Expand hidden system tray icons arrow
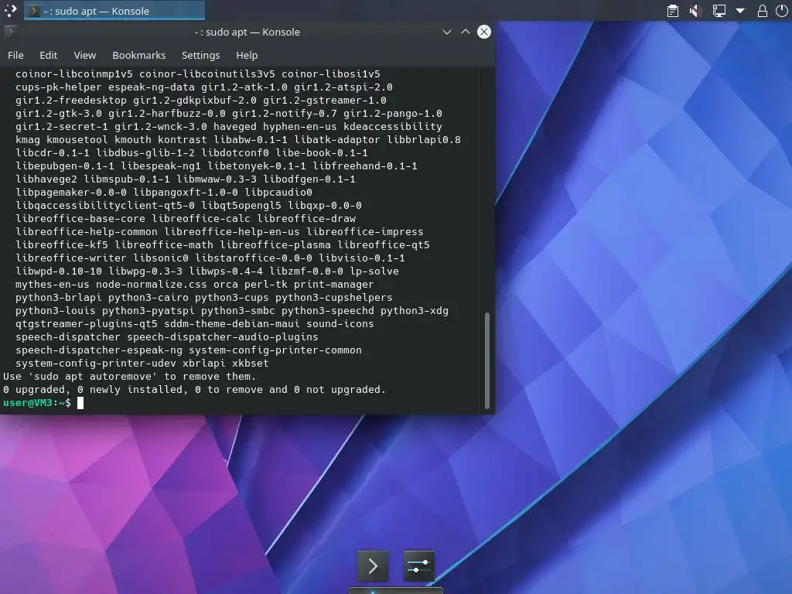The height and width of the screenshot is (594, 792). (740, 11)
